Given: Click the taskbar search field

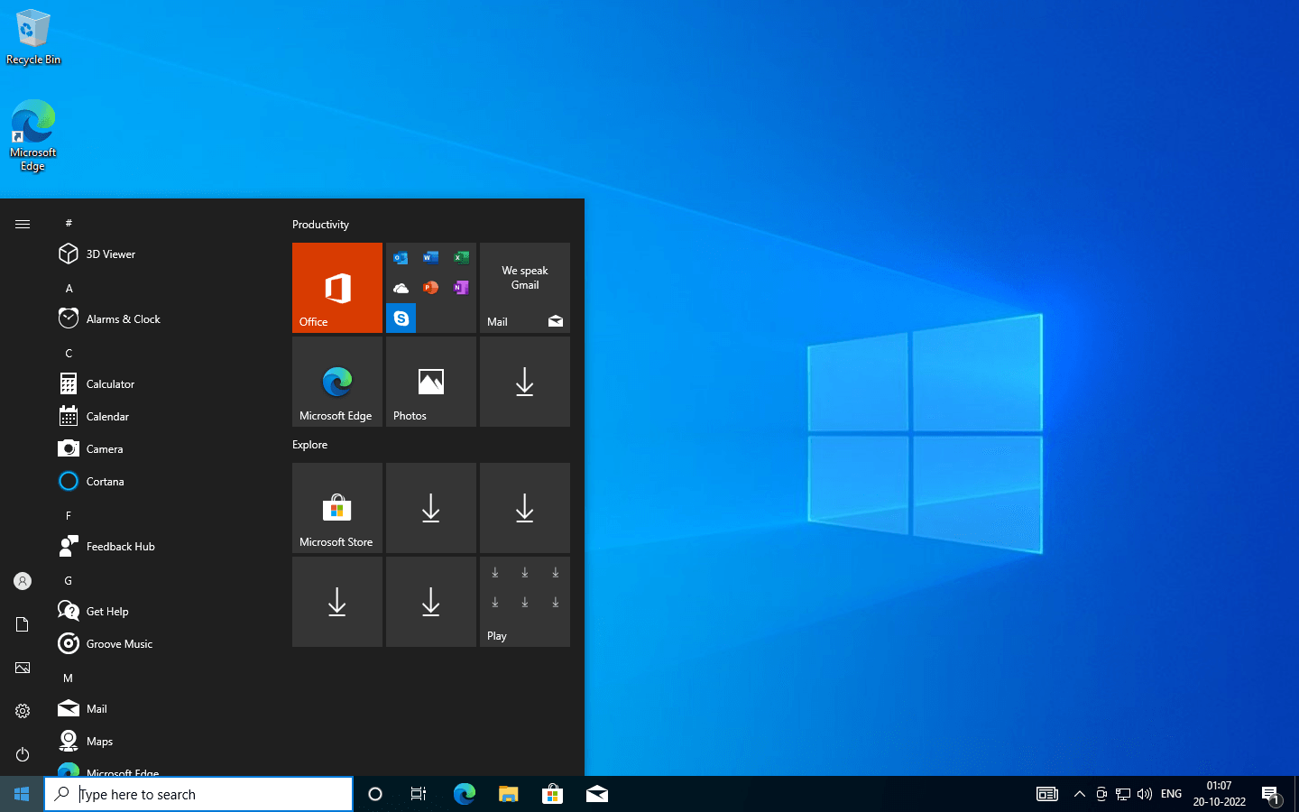Looking at the screenshot, I should pos(198,794).
